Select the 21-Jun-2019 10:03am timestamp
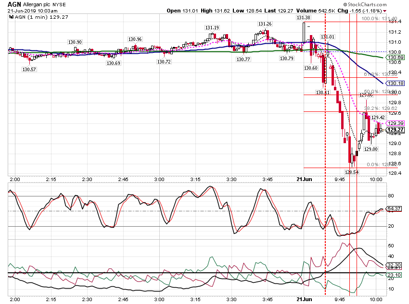Image resolution: width=409 pixels, height=304 pixels. tap(33, 11)
